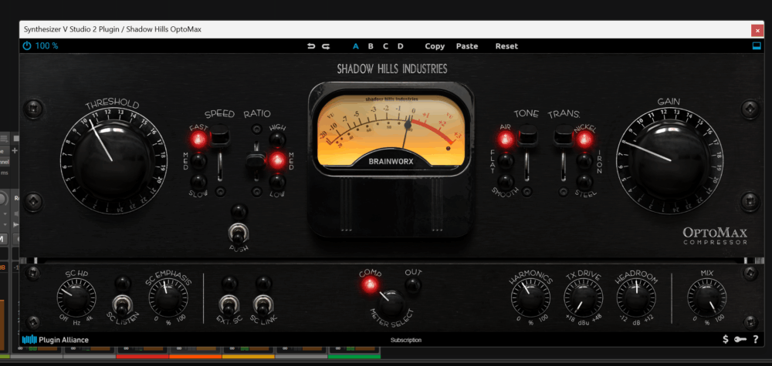Select the SLOW speed LED
The height and width of the screenshot is (366, 772).
[199, 182]
